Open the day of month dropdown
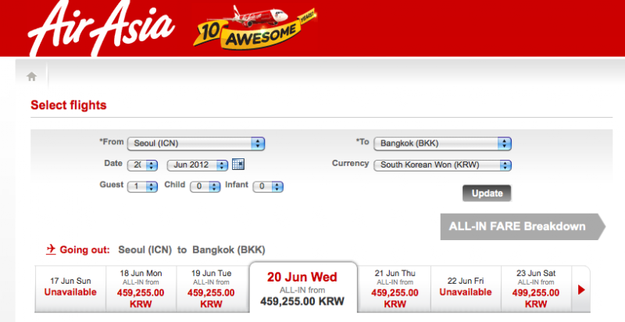 [x=142, y=165]
